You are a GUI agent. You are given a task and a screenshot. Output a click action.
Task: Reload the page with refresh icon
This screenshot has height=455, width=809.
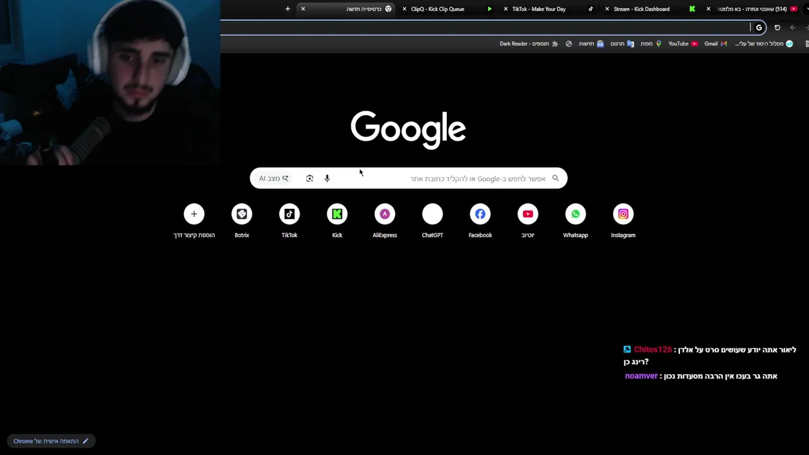[777, 27]
